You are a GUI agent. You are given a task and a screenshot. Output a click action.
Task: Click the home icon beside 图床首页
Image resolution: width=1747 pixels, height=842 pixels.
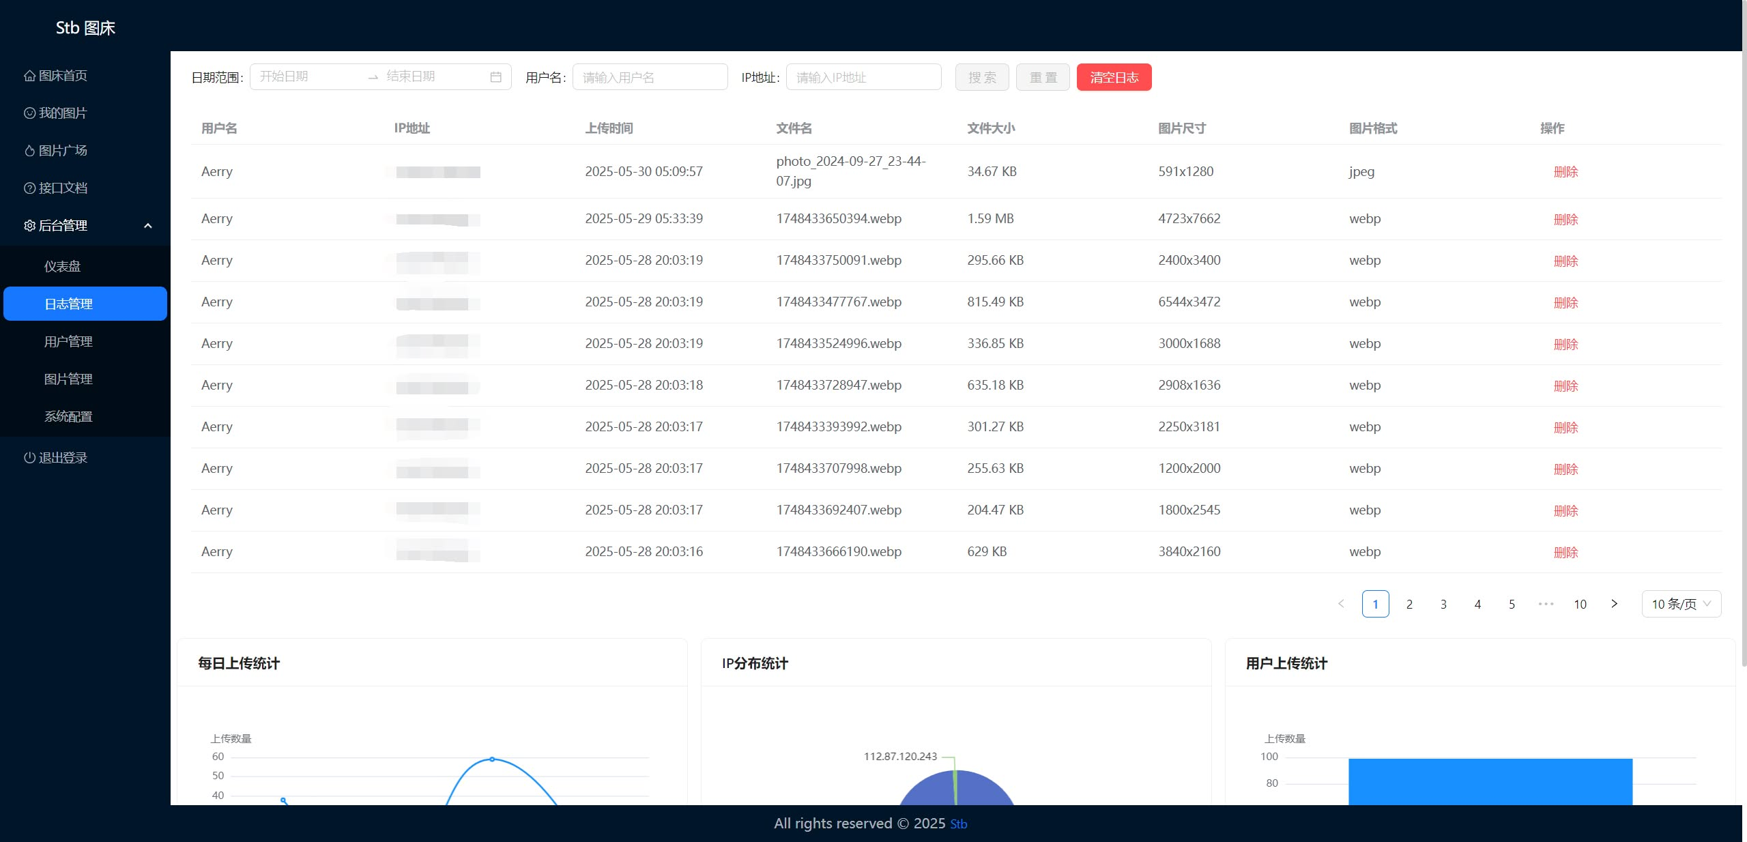29,76
